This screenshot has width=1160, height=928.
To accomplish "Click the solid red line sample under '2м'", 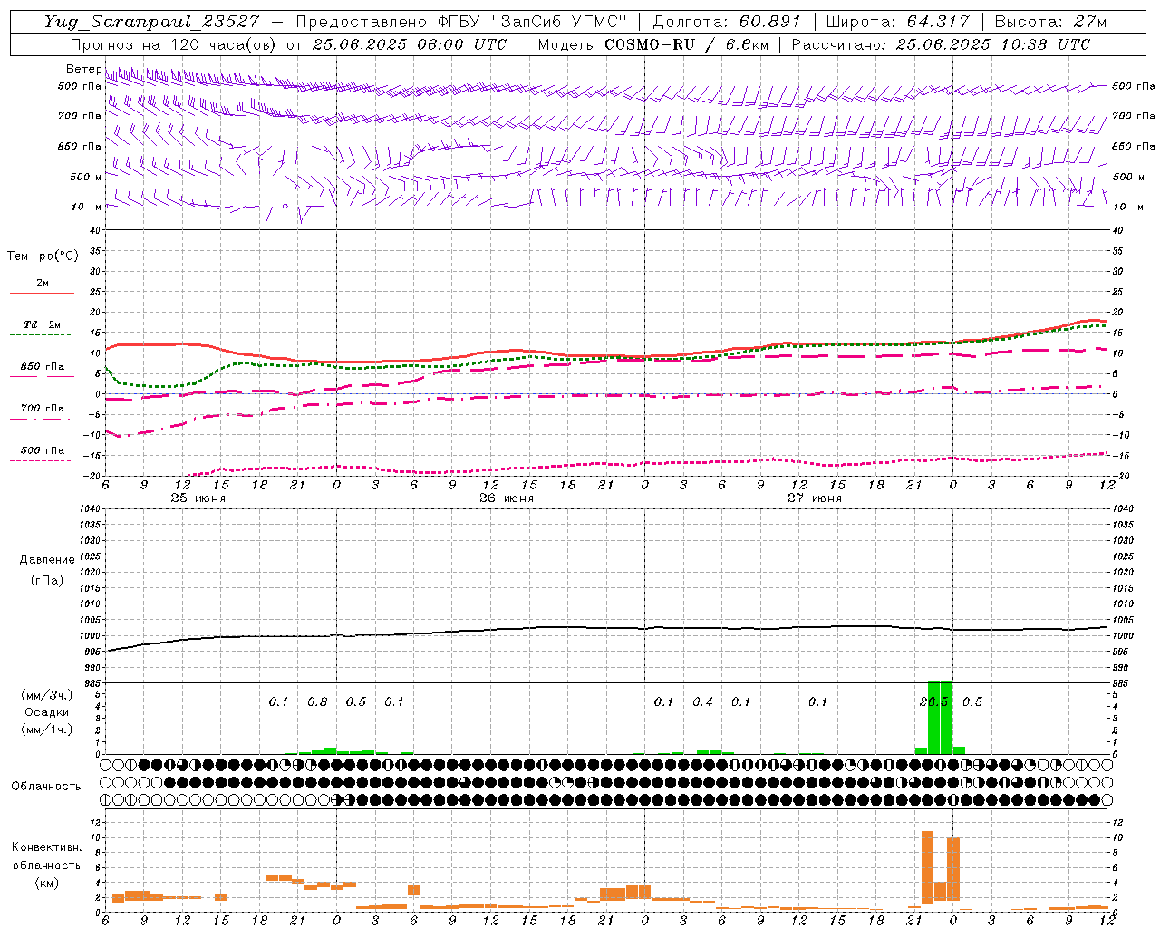I will (42, 293).
